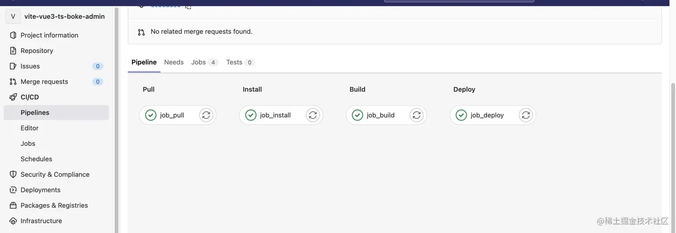Open job_build job details
This screenshot has width=676, height=233.
[x=380, y=115]
